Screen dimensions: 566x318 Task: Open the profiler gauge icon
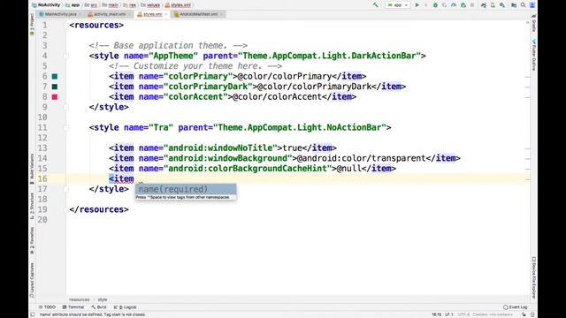(x=454, y=5)
